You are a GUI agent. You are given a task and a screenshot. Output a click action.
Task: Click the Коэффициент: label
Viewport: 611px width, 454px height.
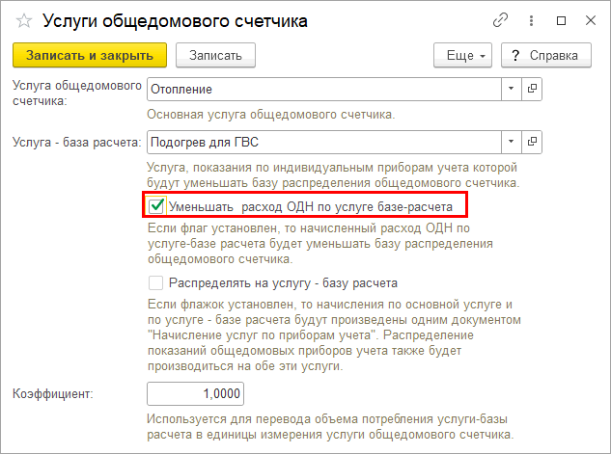pos(53,393)
